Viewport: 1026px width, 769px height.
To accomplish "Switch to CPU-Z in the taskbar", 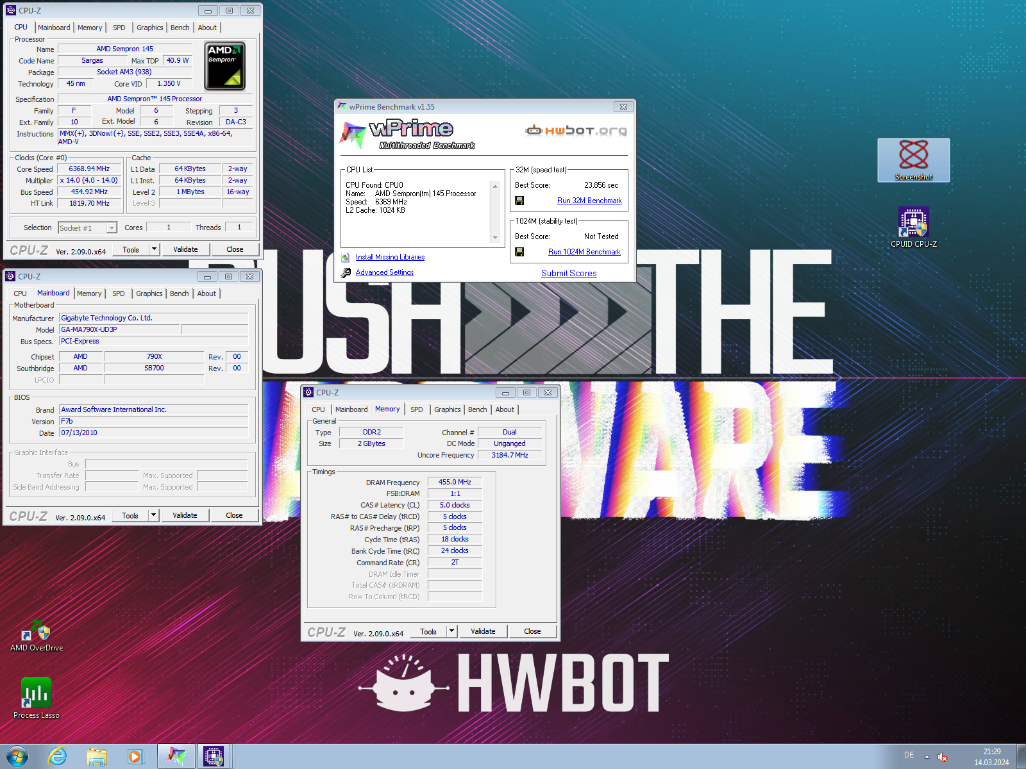I will (x=214, y=756).
